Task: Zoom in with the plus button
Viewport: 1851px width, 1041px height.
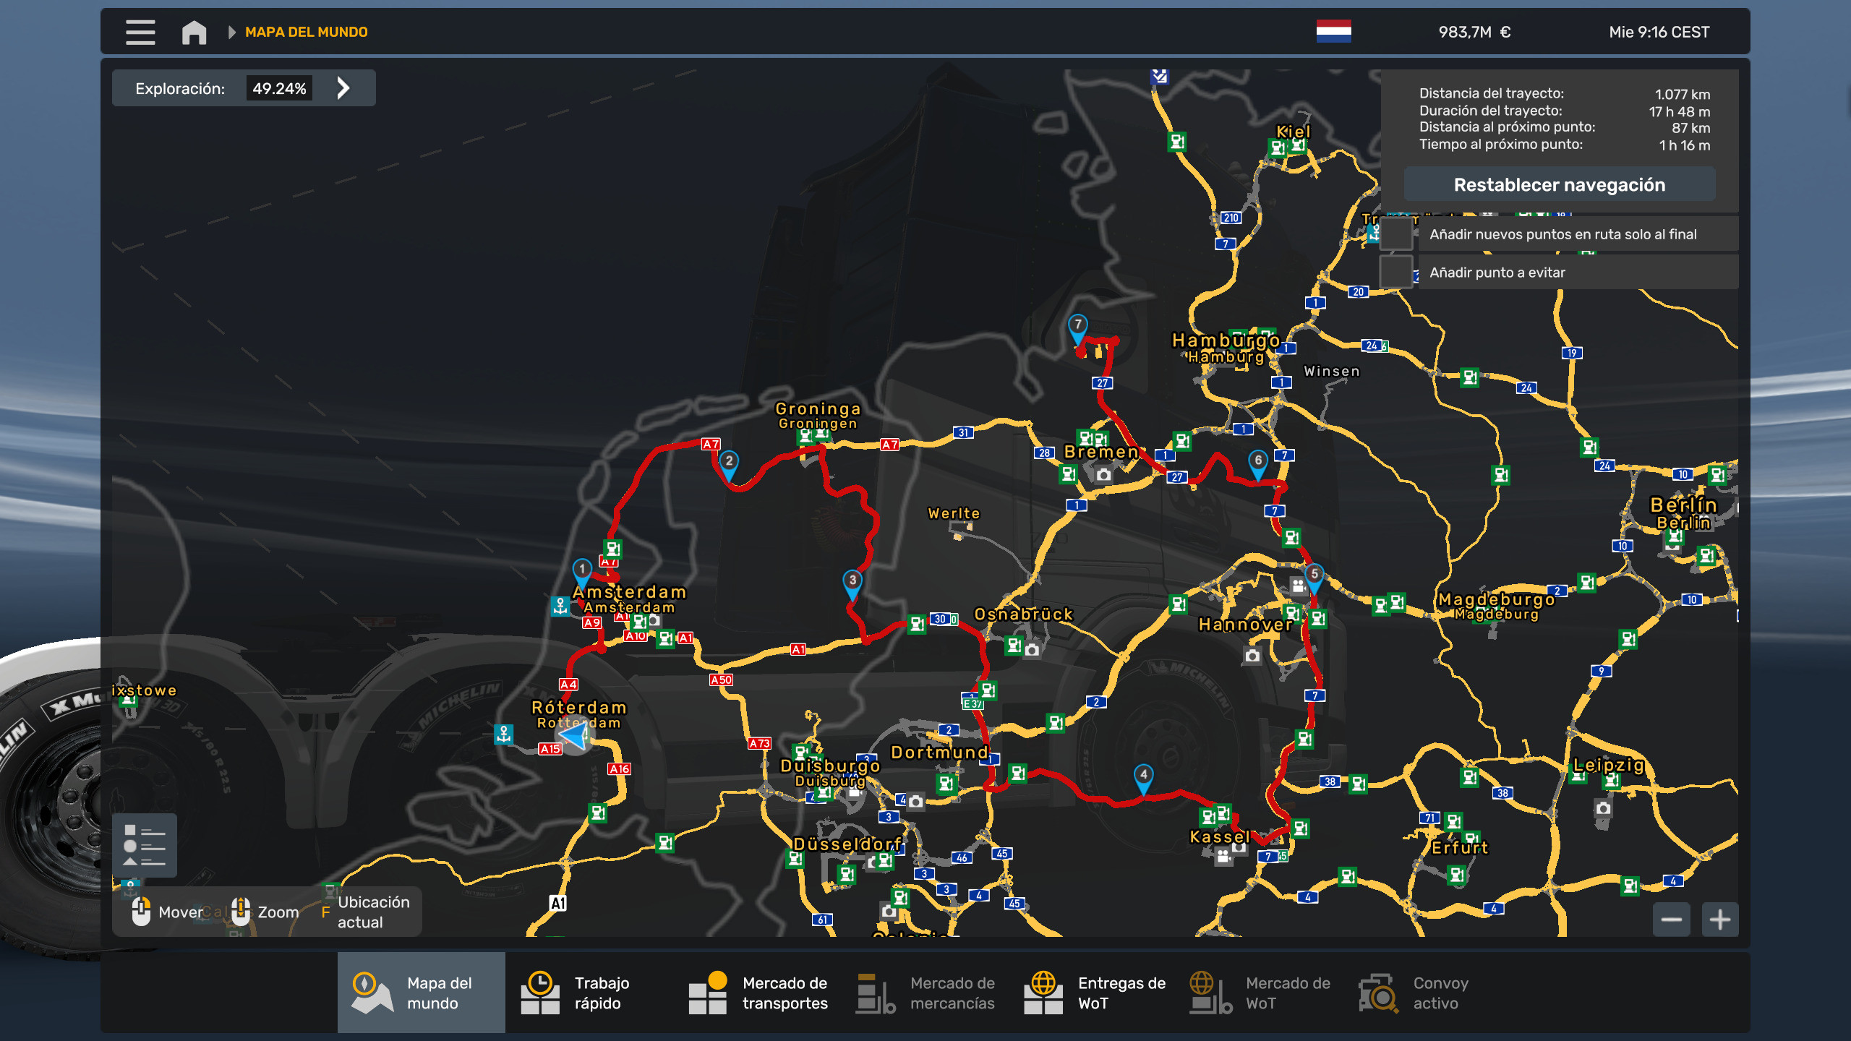Action: pyautogui.click(x=1719, y=919)
